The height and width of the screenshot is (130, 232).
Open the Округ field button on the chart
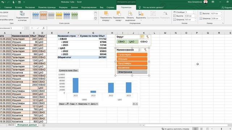[x=64, y=104]
